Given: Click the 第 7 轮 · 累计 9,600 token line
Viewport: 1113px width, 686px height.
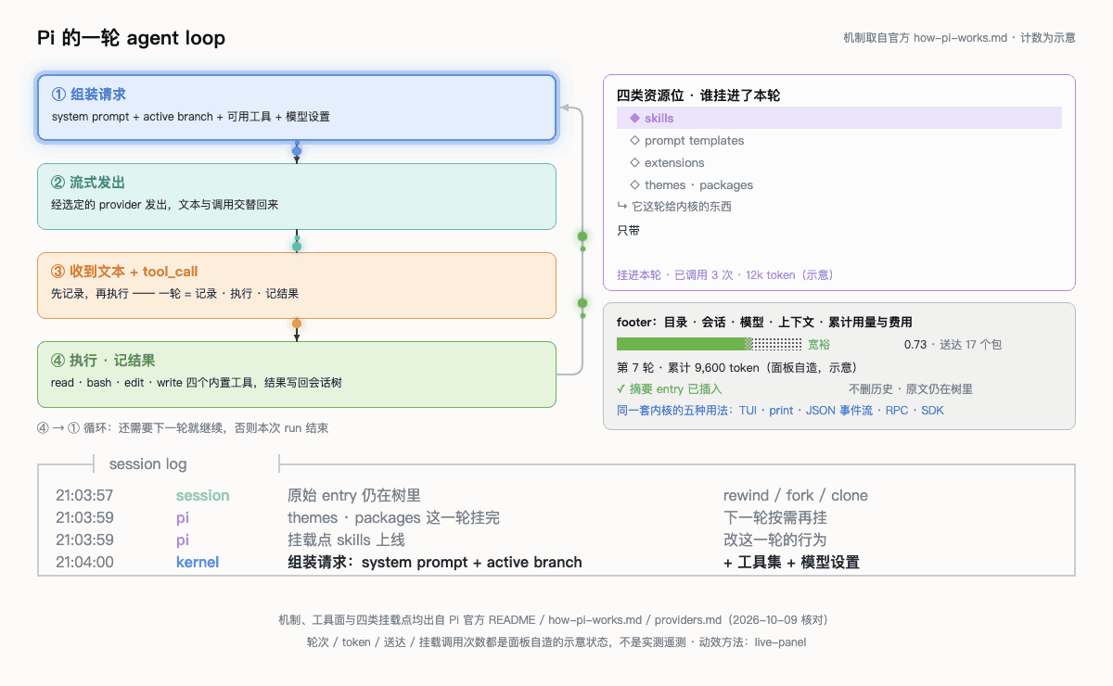Looking at the screenshot, I should 736,367.
